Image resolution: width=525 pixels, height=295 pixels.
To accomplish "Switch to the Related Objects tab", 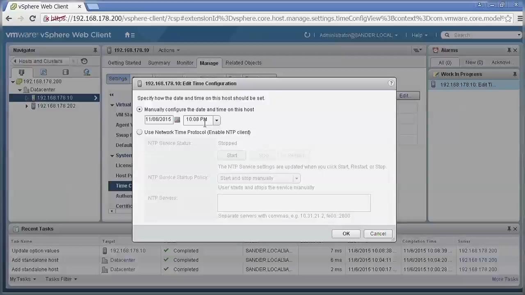I will click(243, 63).
